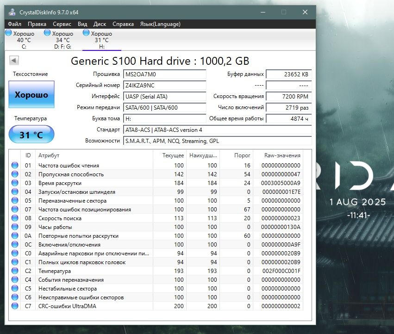This screenshot has height=334, width=394.
Task: Select the Часы работы attribute text
Action: click(55, 227)
